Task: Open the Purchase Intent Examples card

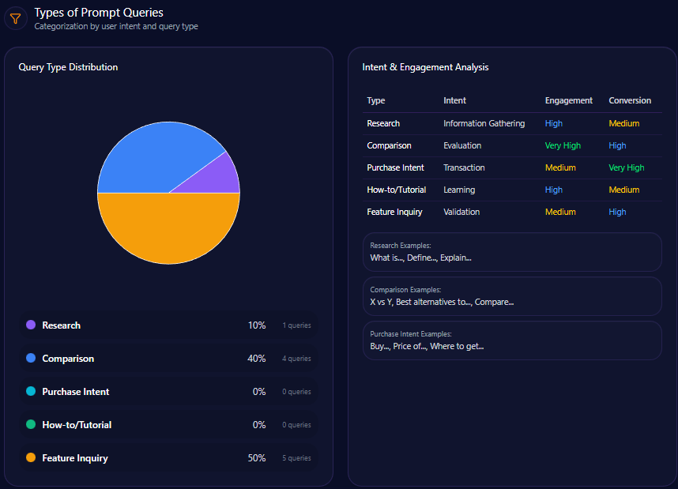Action: (x=512, y=340)
